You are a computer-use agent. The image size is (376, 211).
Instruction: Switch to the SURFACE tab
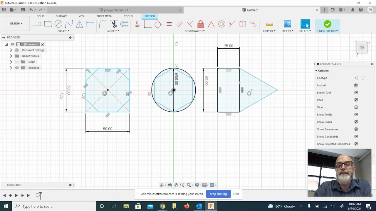click(61, 16)
